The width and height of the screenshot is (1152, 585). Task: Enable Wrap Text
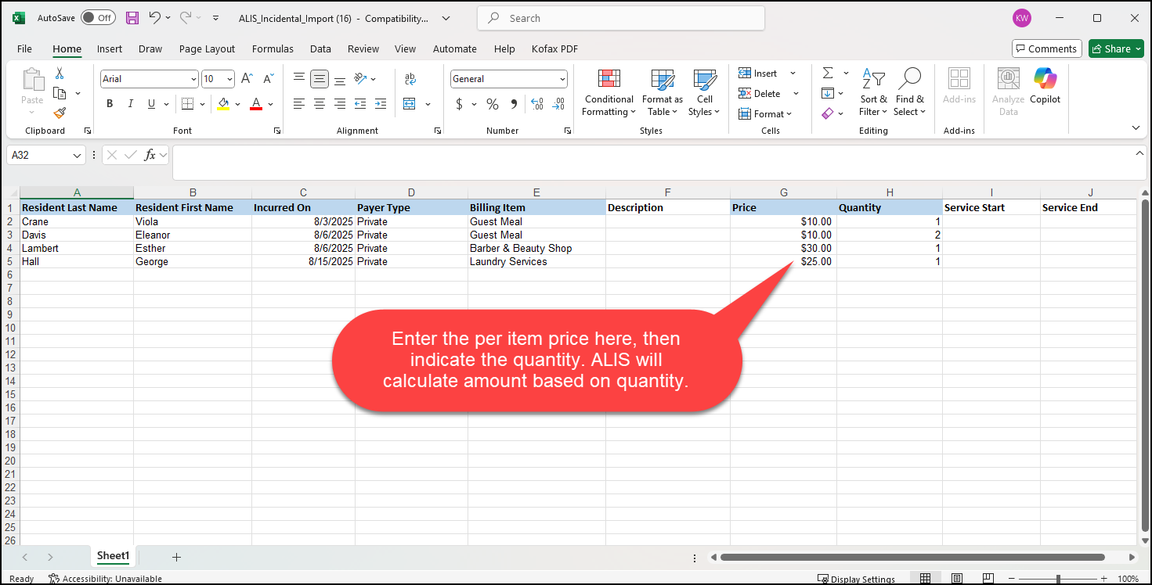pyautogui.click(x=410, y=79)
